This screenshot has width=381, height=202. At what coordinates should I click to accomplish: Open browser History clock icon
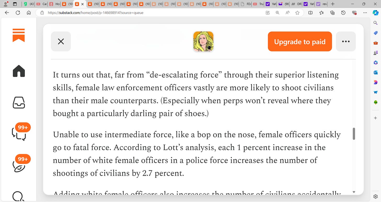[x=343, y=13]
